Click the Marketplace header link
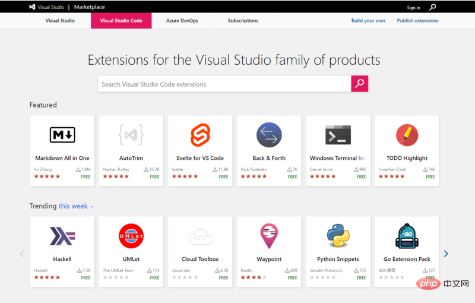The image size is (475, 303). 90,7
